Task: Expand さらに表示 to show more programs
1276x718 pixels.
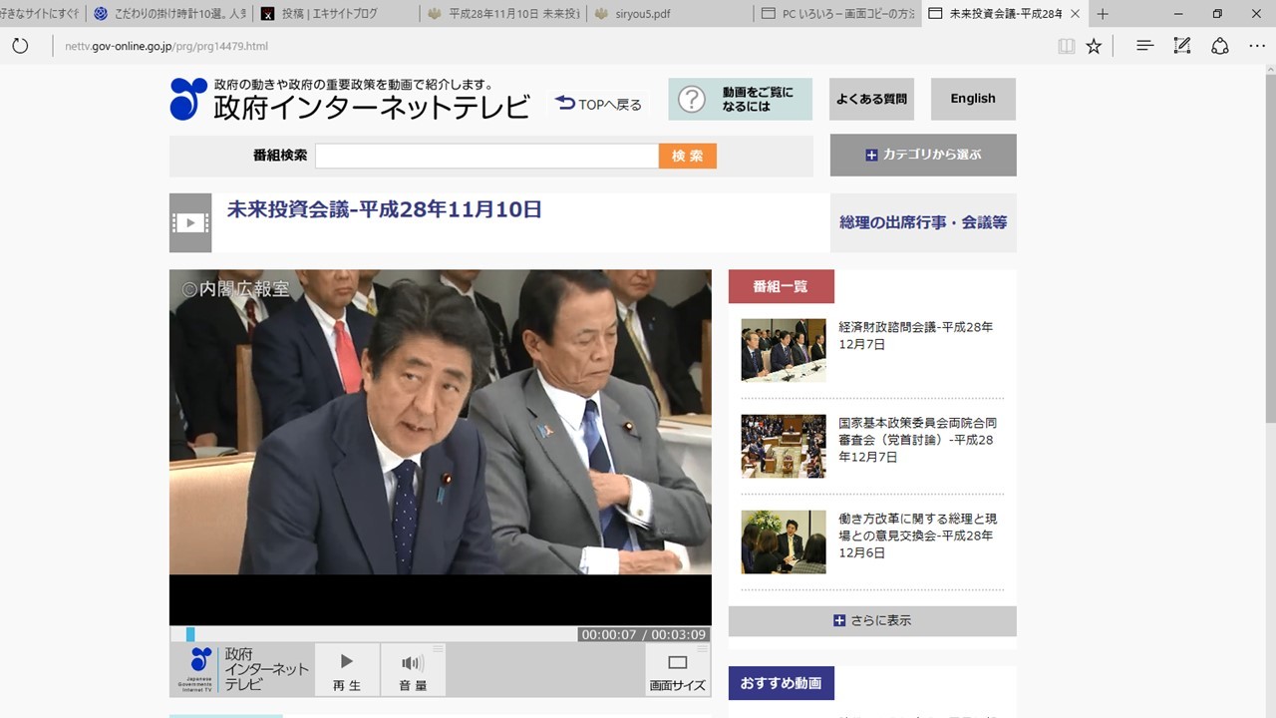Action: click(872, 620)
